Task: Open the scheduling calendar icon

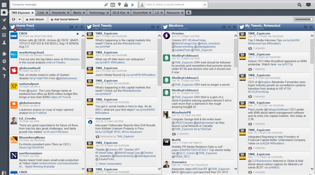Action: [x=113, y=4]
